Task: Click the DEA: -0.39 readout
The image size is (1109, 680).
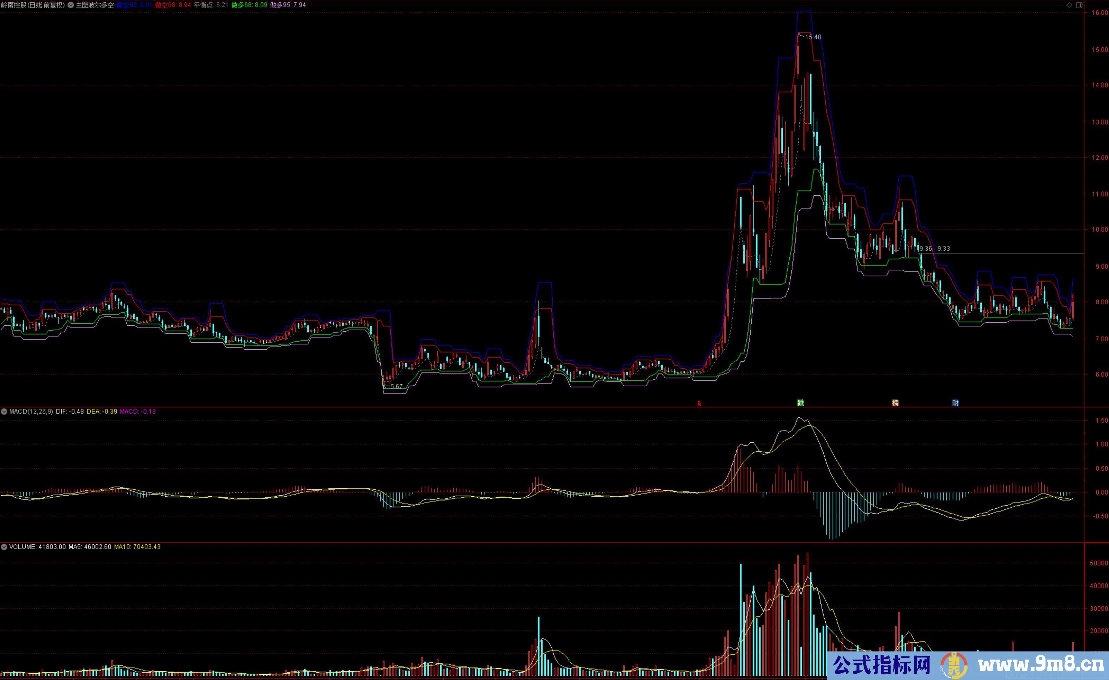Action: pyautogui.click(x=102, y=411)
